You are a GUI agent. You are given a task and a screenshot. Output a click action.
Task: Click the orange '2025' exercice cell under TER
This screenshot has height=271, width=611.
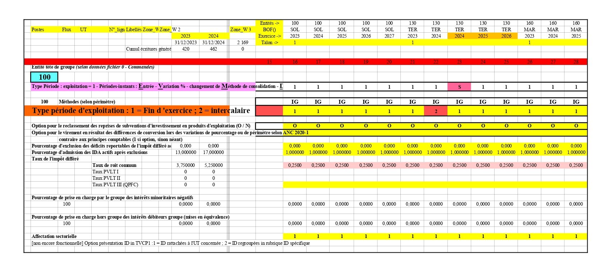tap(483, 36)
